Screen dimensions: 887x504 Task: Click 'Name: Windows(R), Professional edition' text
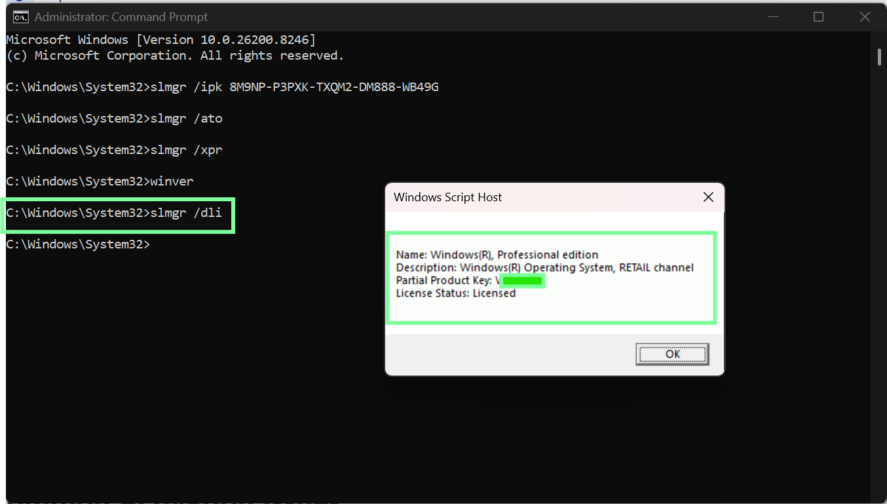[497, 255]
